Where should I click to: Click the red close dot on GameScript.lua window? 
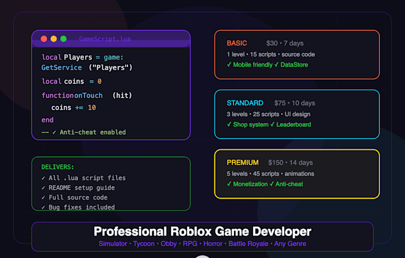click(44, 39)
